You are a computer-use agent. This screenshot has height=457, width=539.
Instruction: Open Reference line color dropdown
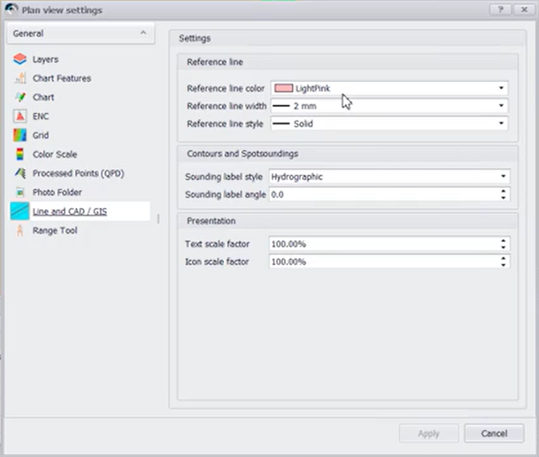tap(389, 89)
